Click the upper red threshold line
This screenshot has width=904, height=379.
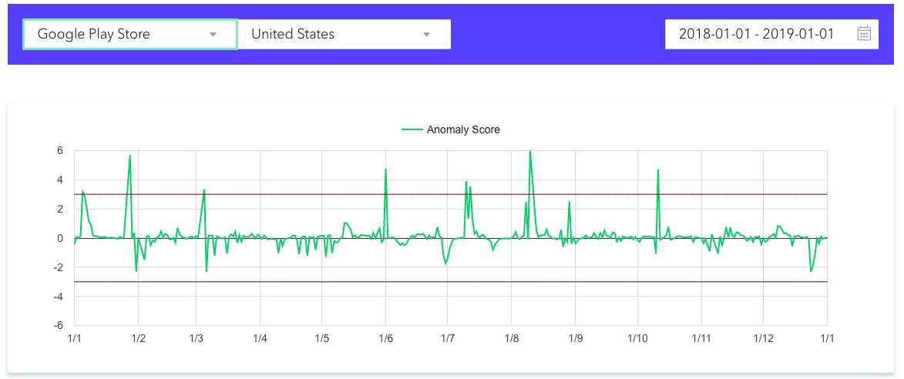click(308, 194)
